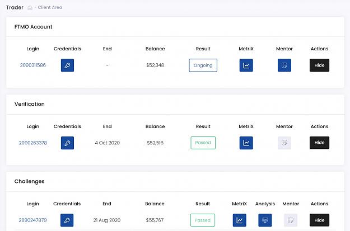This screenshot has width=350, height=231.
Task: Hide the Verification account 2090263378 row
Action: point(319,143)
